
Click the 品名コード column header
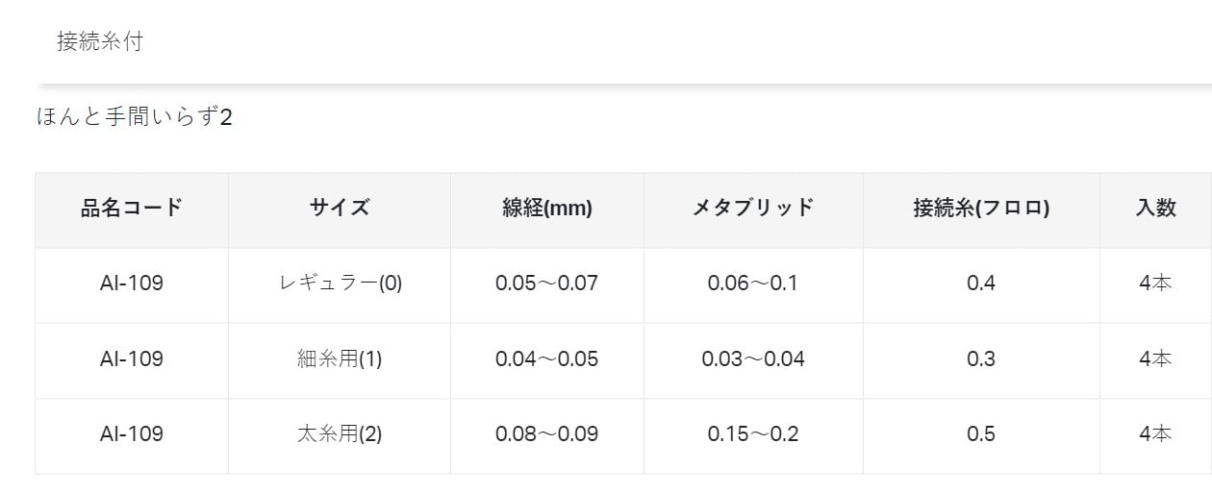(132, 208)
